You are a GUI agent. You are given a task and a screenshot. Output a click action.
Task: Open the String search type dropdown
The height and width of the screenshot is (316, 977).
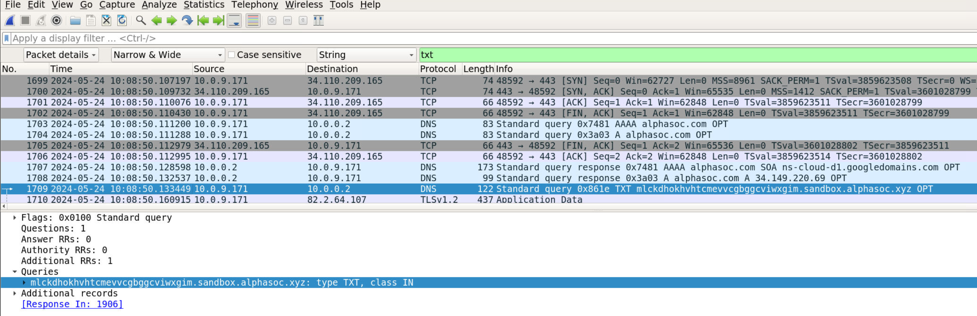pos(367,55)
